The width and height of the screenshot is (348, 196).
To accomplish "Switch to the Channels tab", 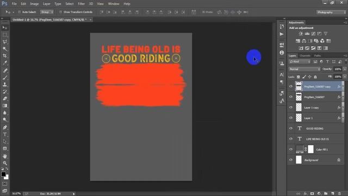I will point(305,56).
